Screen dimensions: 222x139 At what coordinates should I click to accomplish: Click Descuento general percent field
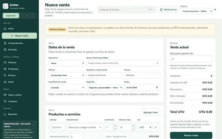click(191, 59)
